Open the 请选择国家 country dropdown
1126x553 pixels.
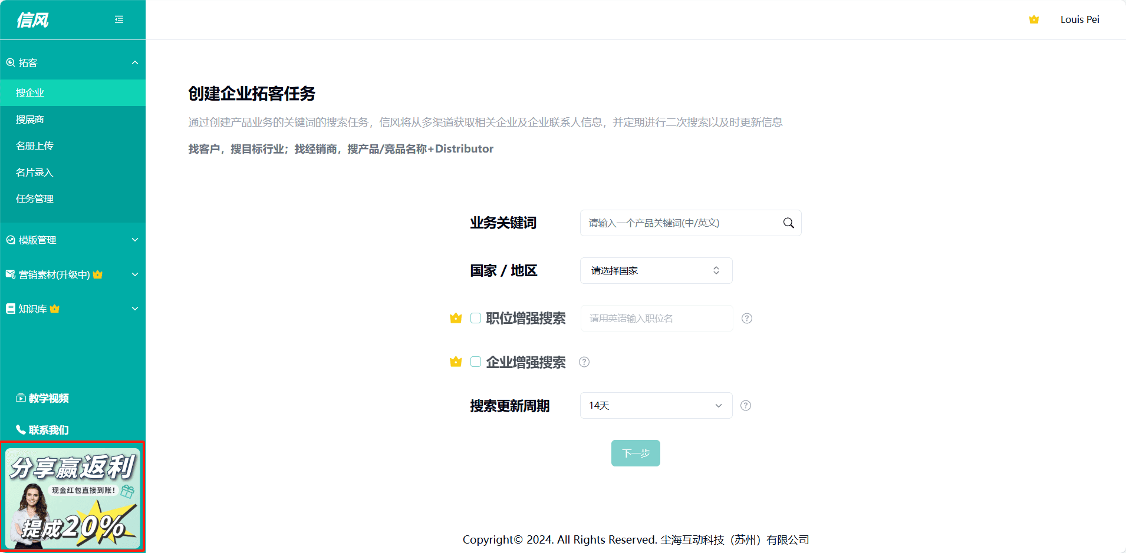click(656, 270)
